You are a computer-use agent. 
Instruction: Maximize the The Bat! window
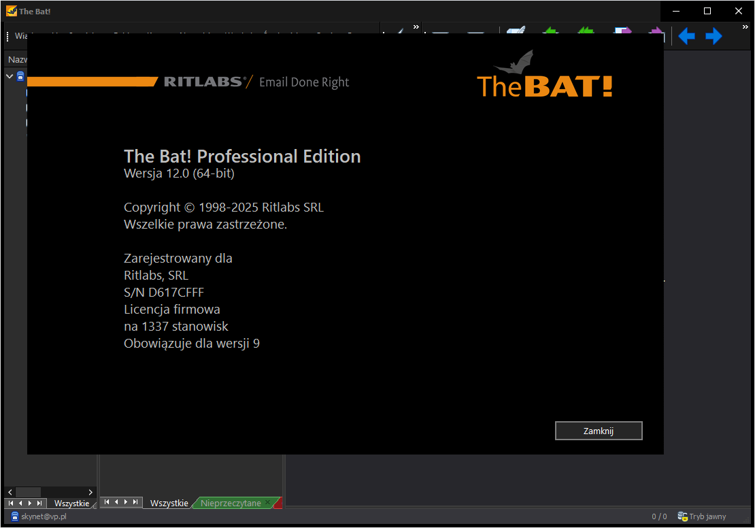pyautogui.click(x=707, y=11)
